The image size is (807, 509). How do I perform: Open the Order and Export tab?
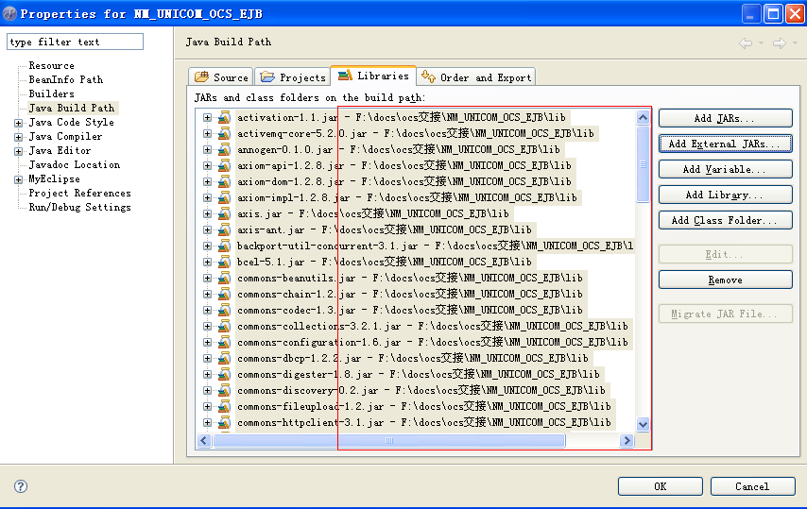point(476,77)
